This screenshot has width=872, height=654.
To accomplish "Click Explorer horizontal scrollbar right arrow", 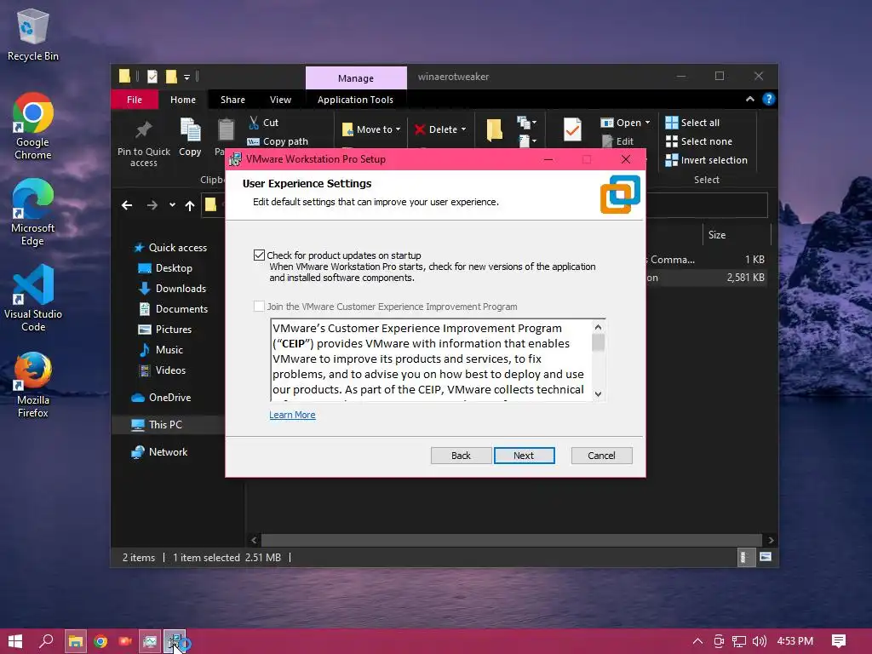I will (x=771, y=540).
